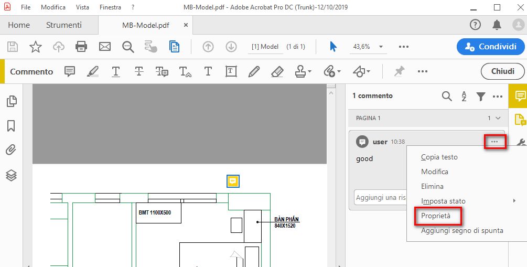
Task: Select the sticky note comment tool
Action: tap(70, 71)
